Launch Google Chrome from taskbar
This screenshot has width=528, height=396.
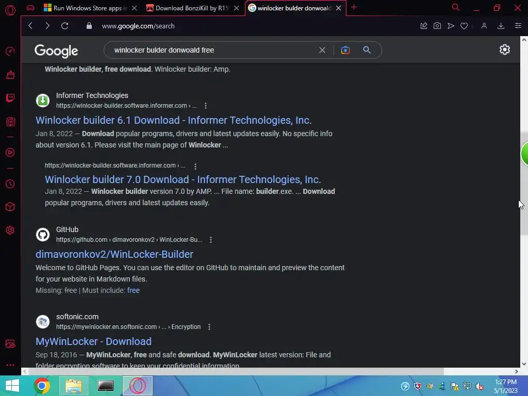[x=42, y=386]
